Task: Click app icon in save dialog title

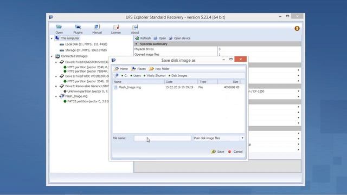Action: (114, 60)
